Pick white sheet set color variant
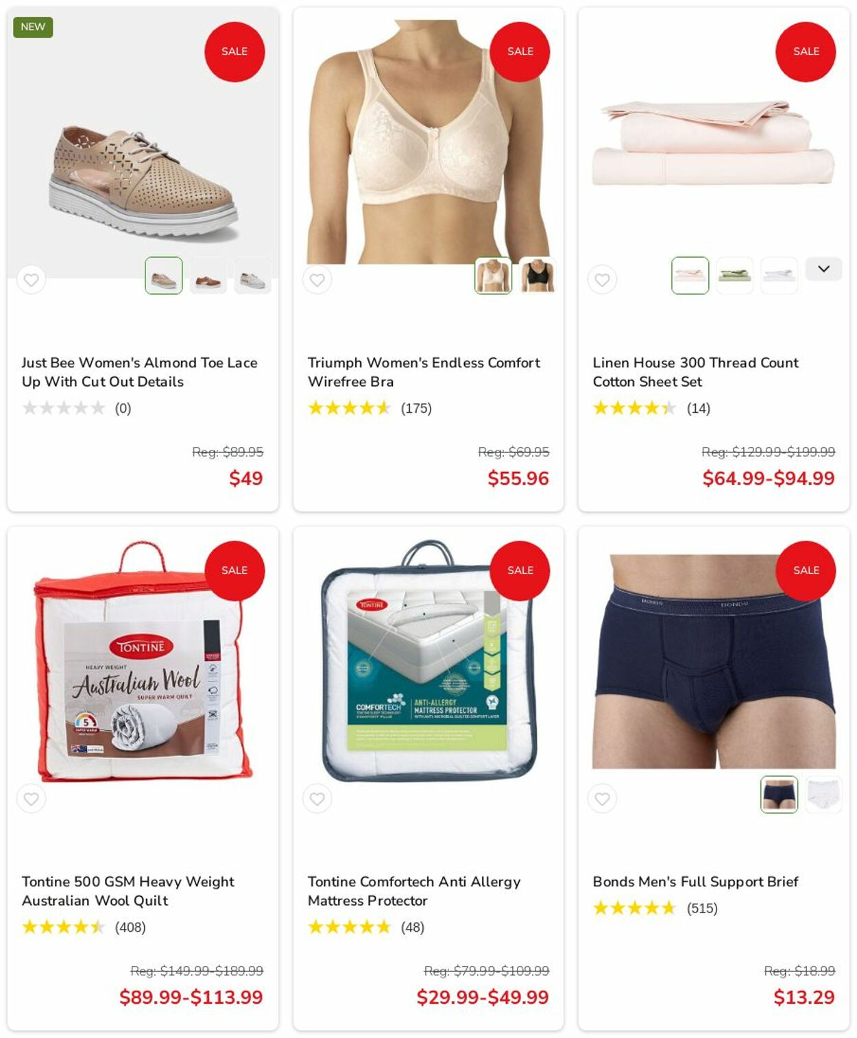Screen dimensions: 857x1038 click(779, 276)
